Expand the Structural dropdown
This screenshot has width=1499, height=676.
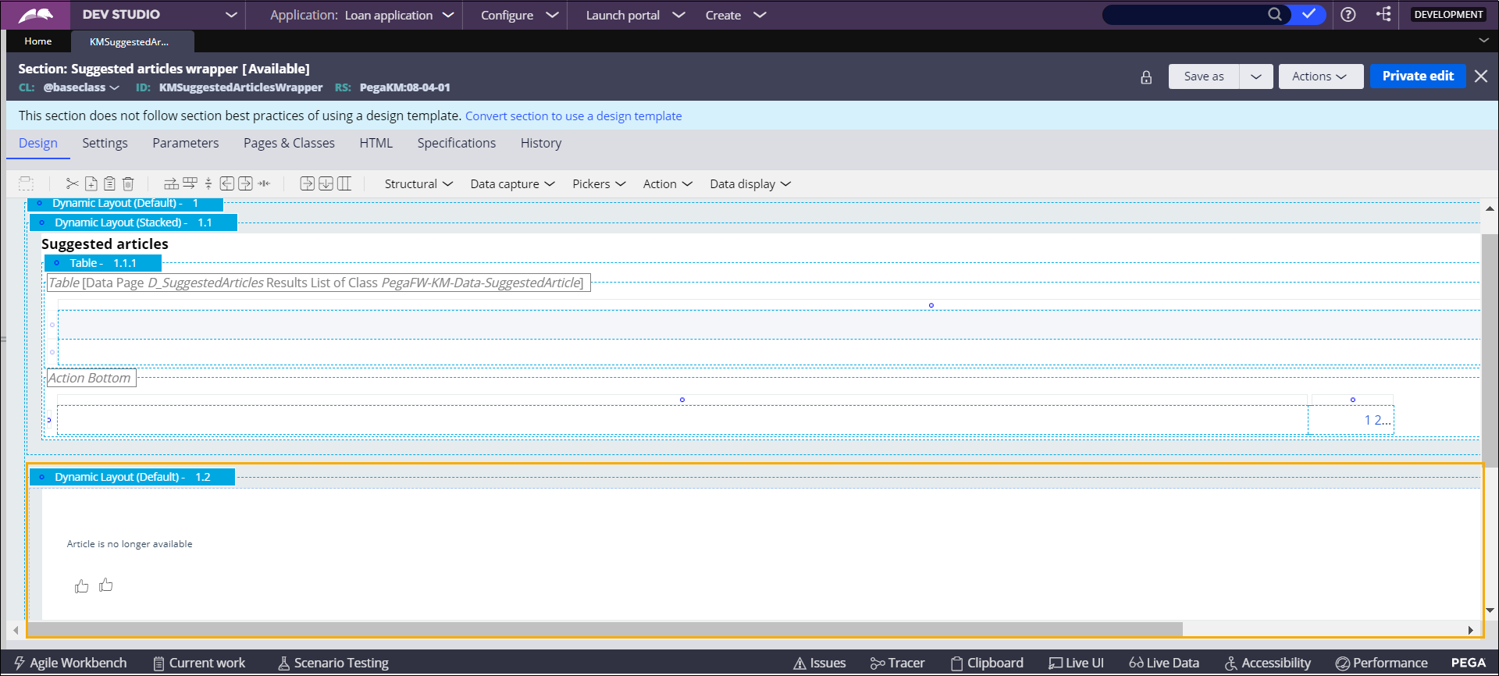(x=418, y=184)
